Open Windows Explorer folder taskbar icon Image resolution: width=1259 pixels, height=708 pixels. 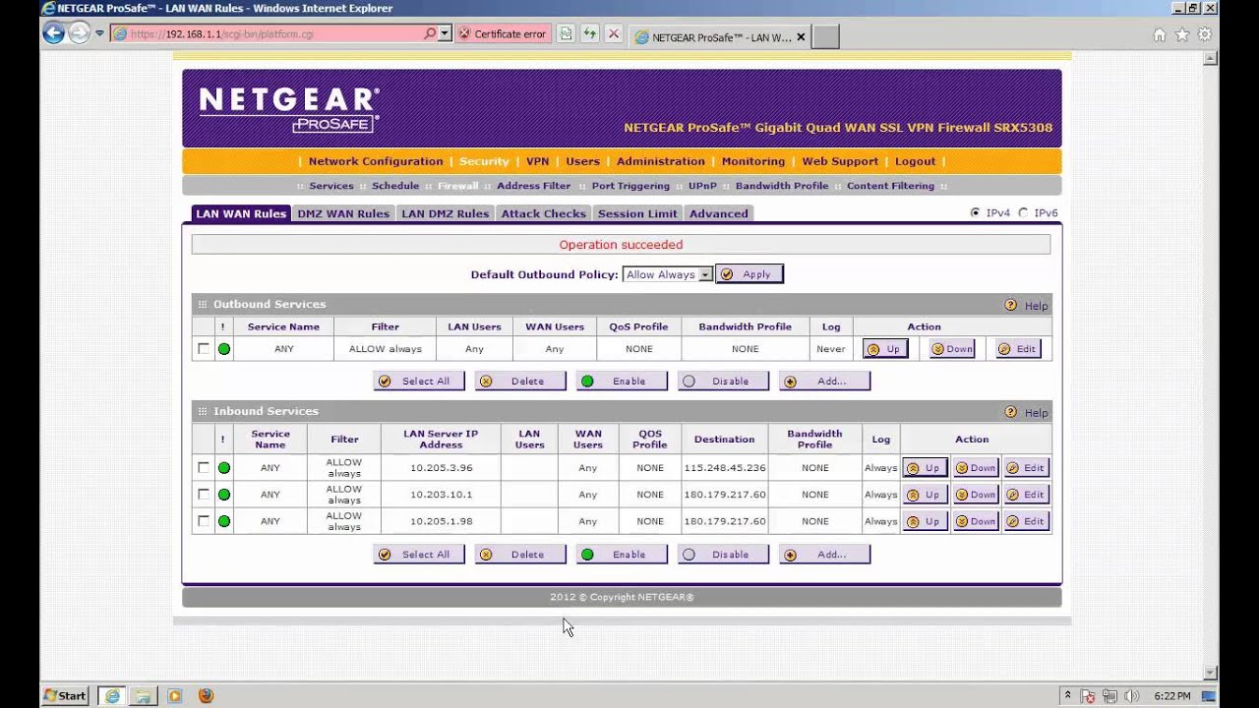point(144,695)
